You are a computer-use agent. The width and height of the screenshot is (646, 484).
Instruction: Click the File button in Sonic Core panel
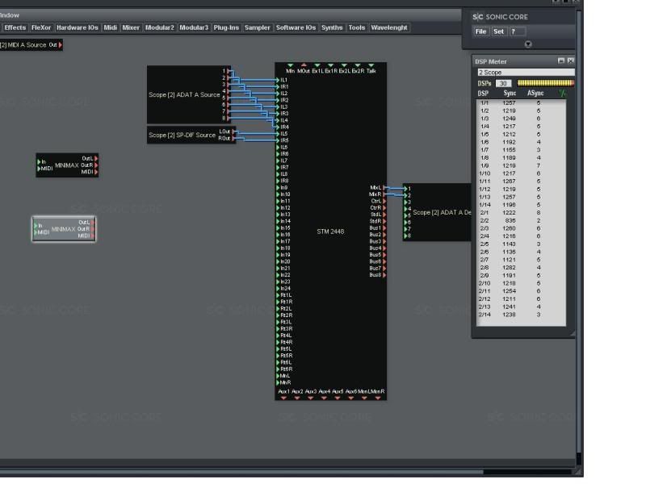[x=480, y=31]
